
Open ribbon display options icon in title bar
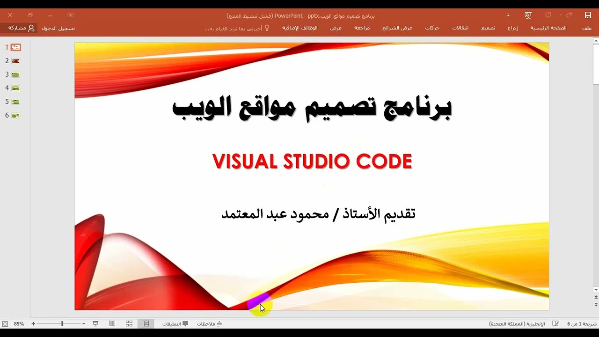click(71, 15)
